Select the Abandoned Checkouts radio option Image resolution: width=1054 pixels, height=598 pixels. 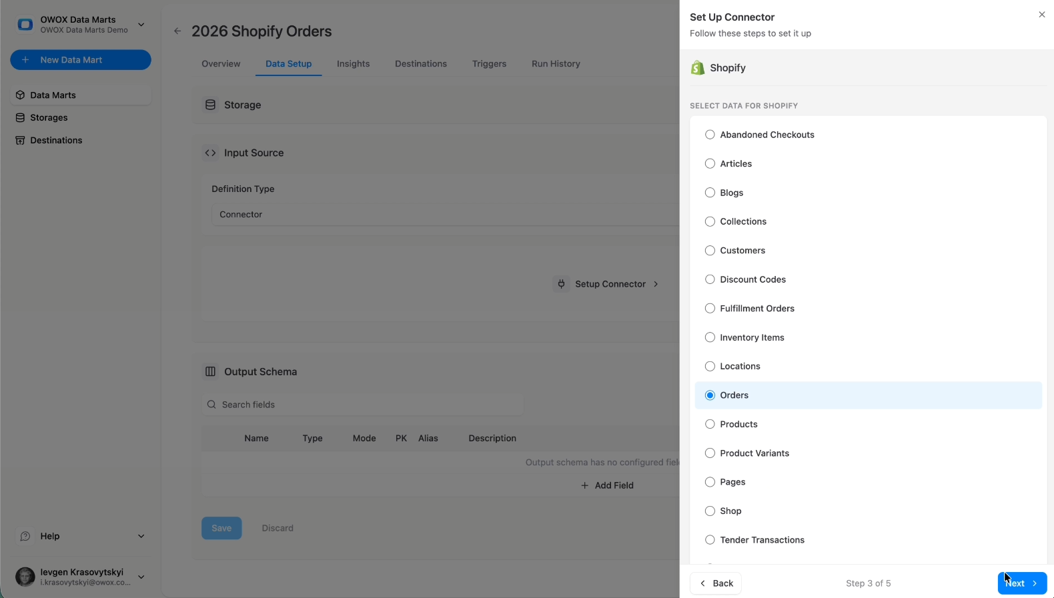(x=710, y=135)
